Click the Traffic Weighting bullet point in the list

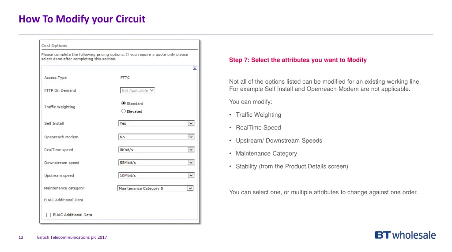click(x=258, y=115)
